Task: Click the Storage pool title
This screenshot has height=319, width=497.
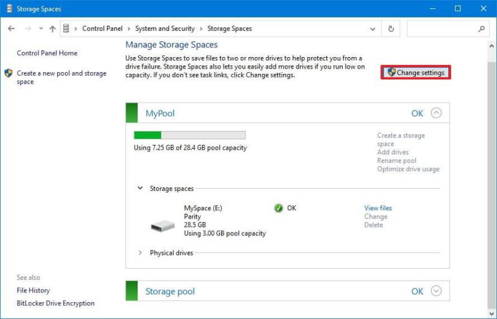Action: (170, 291)
